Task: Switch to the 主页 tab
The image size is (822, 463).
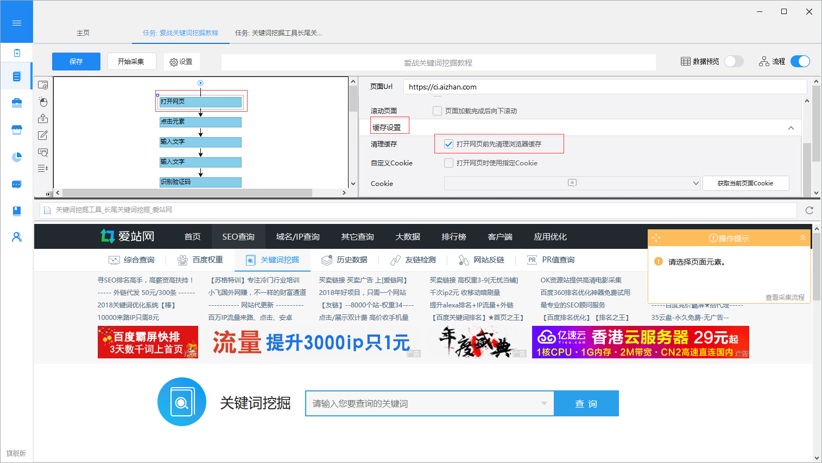Action: (83, 33)
